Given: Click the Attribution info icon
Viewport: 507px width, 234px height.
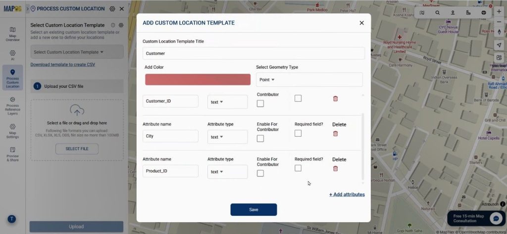Looking at the screenshot, I should point(503,204).
